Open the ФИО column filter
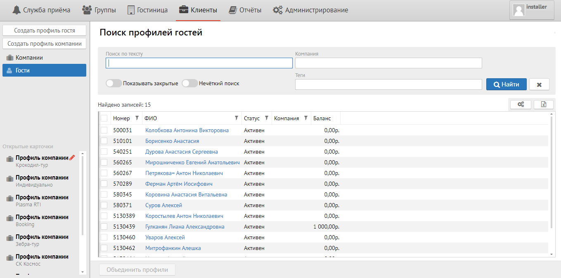 pyautogui.click(x=237, y=118)
